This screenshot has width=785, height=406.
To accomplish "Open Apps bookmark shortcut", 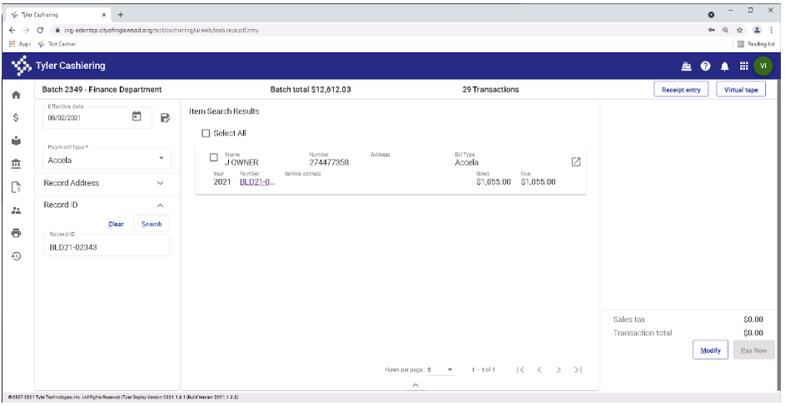I will tap(20, 44).
